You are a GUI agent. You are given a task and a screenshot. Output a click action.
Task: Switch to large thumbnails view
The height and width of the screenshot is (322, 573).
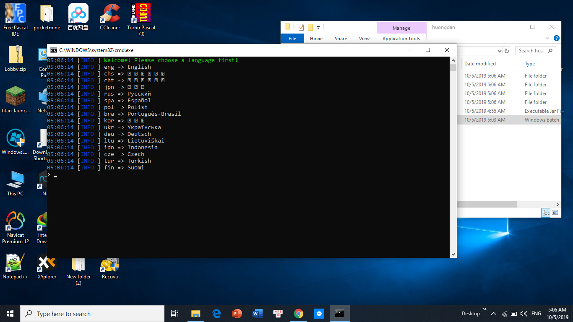point(555,213)
